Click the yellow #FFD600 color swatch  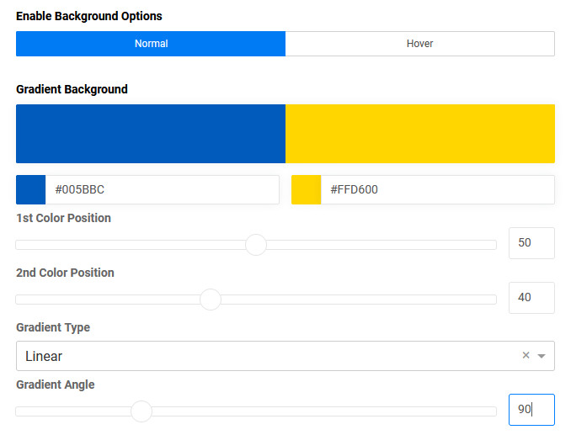coord(307,190)
